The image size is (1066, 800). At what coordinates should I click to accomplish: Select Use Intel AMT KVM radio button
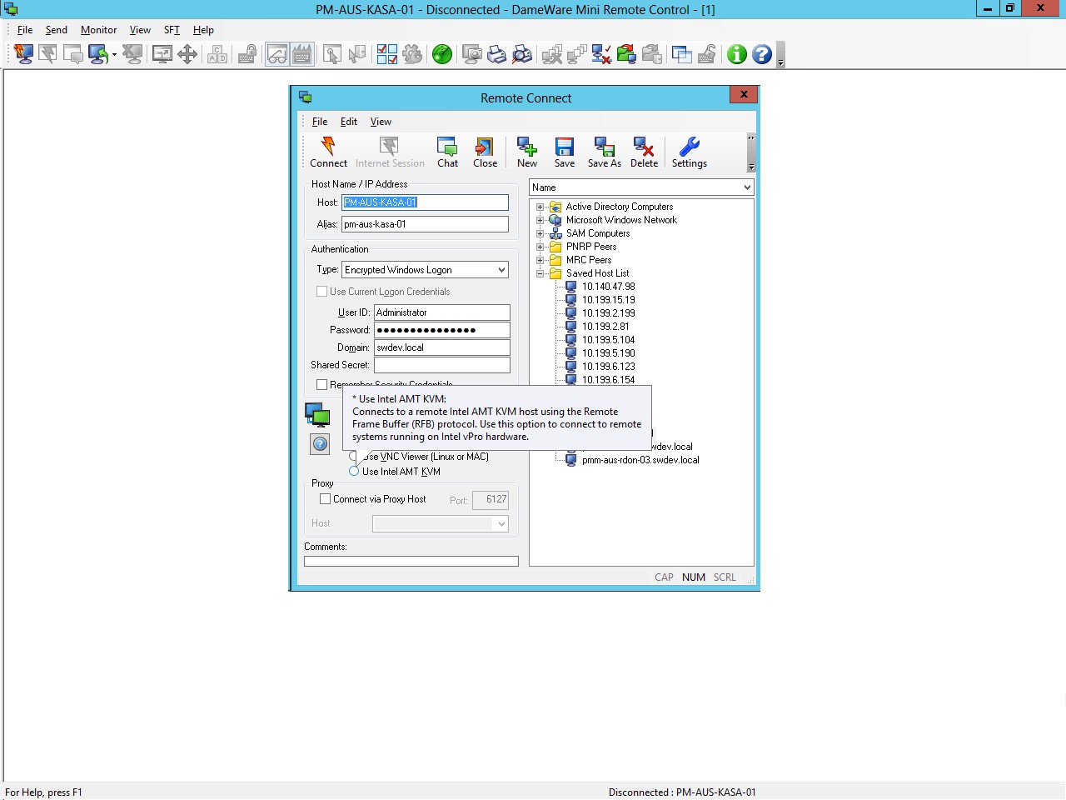[x=354, y=472]
